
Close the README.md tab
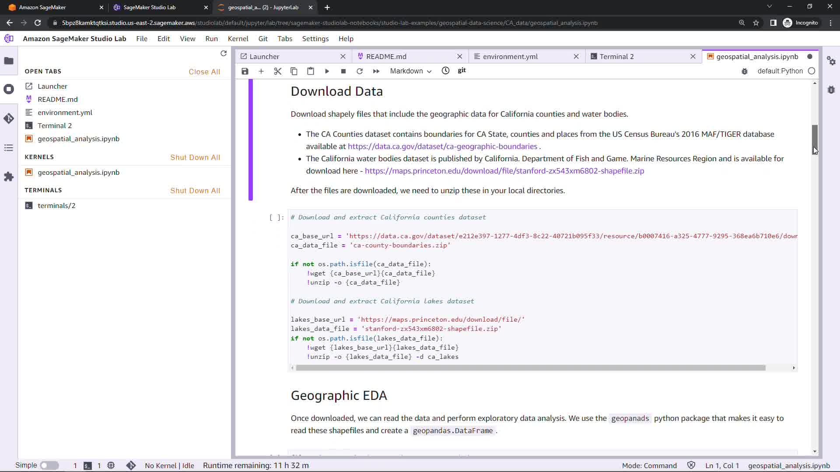[x=459, y=56]
